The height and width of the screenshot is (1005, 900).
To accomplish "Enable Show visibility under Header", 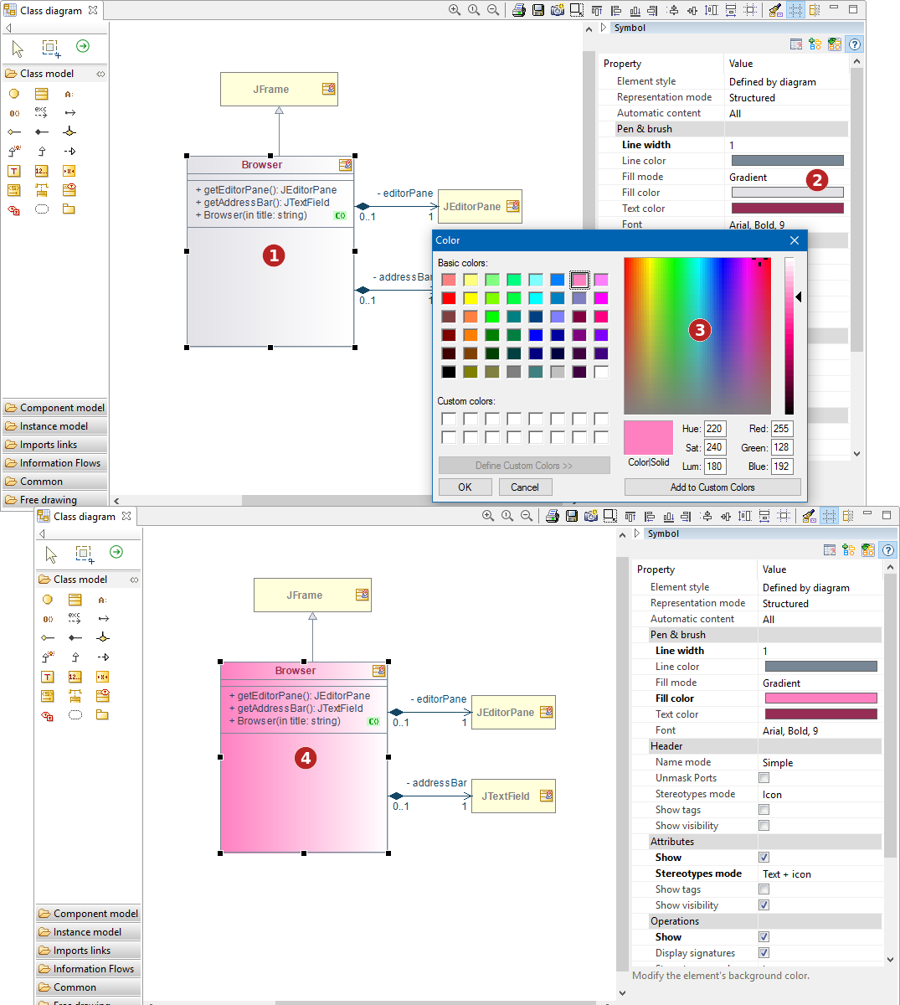I will tap(764, 826).
